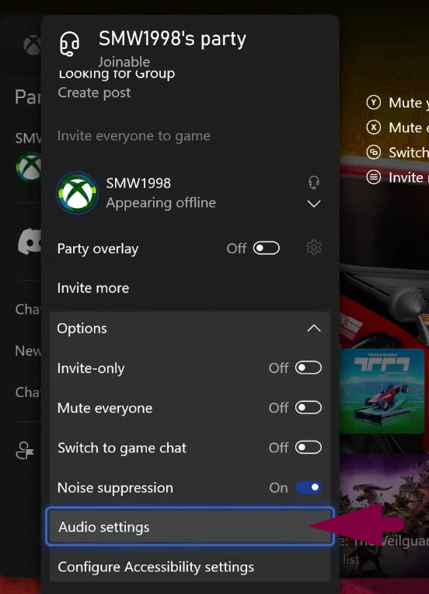Open Configure Accessibility settings
This screenshot has height=594, width=429.
tap(190, 567)
